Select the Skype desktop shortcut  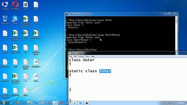(x=15, y=20)
